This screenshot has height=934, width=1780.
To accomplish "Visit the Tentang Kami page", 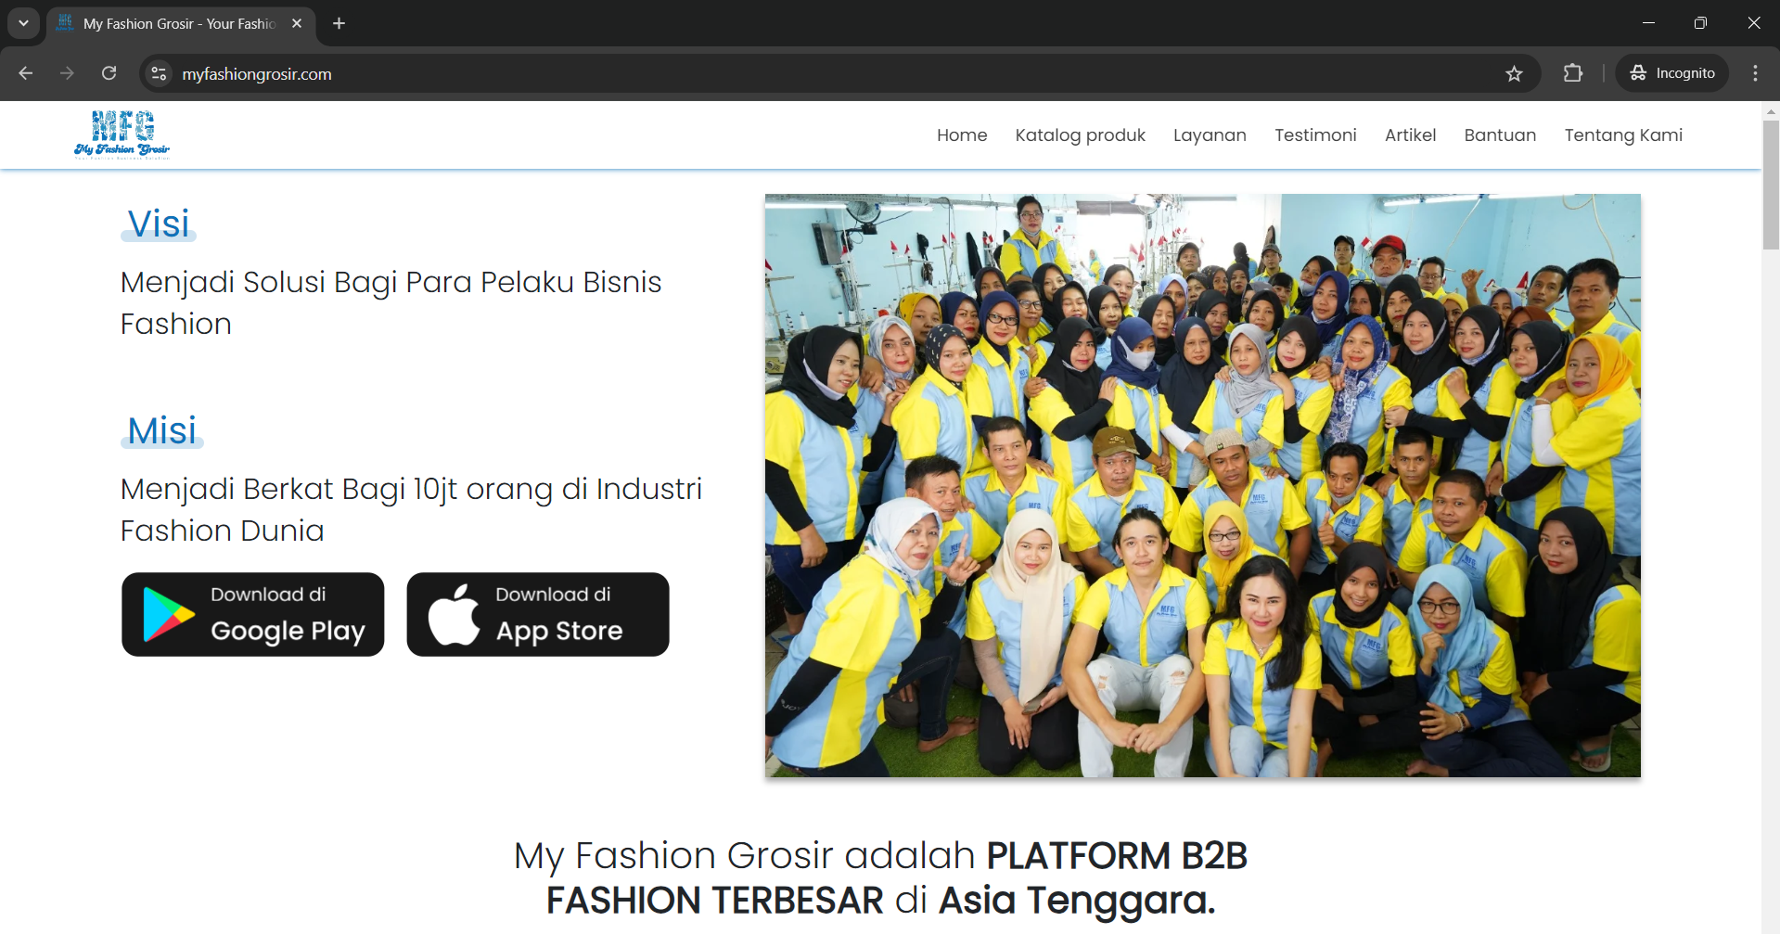I will click(x=1623, y=135).
